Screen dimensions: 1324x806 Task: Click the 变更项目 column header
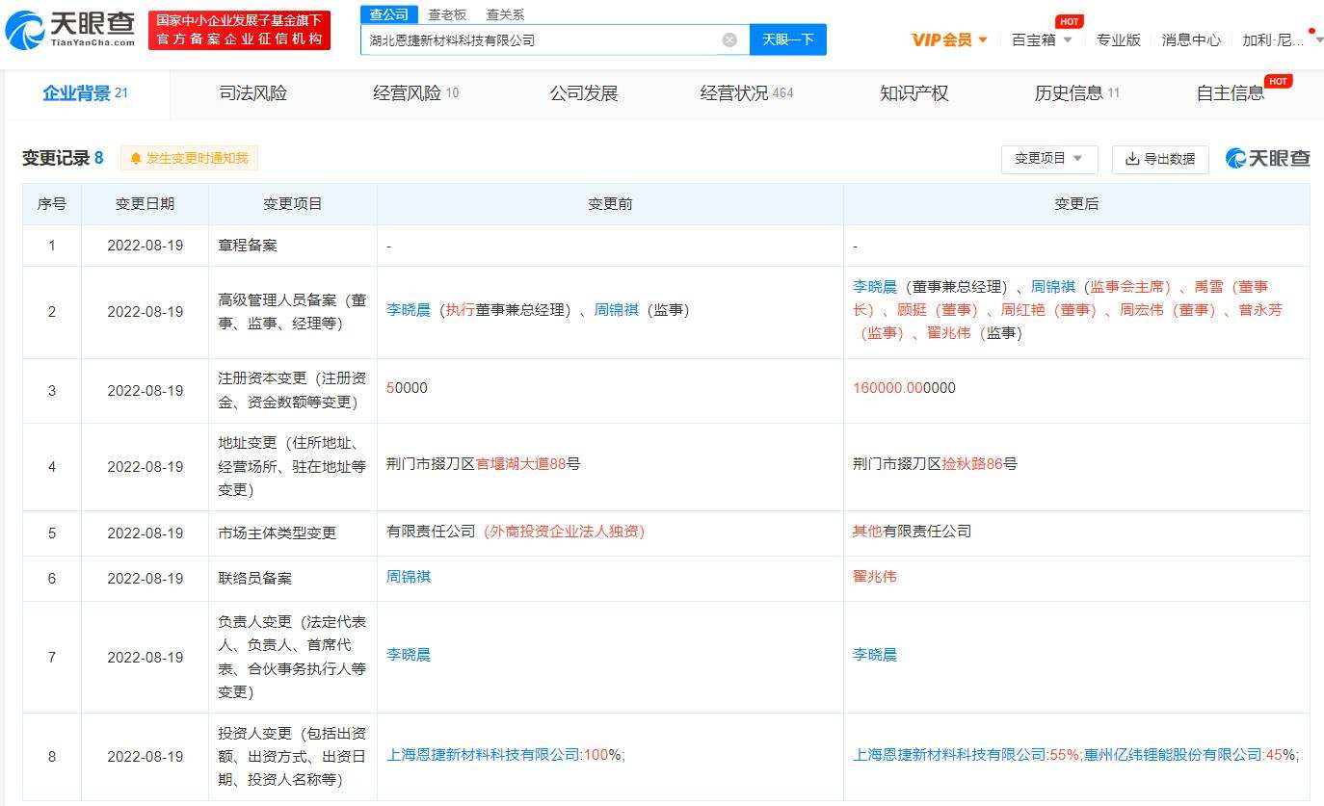293,204
